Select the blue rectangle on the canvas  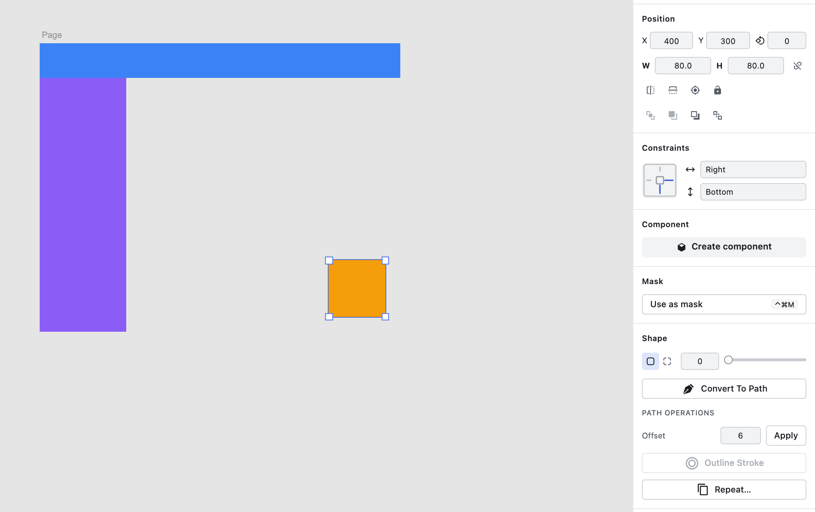220,61
